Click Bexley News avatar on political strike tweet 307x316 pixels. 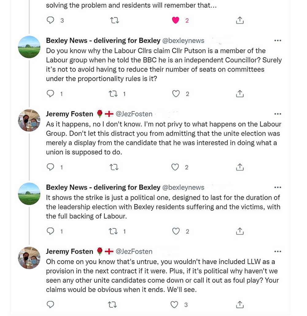coord(29,194)
